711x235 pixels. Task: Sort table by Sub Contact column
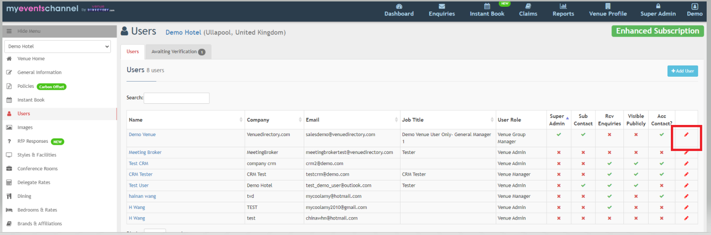(x=583, y=120)
